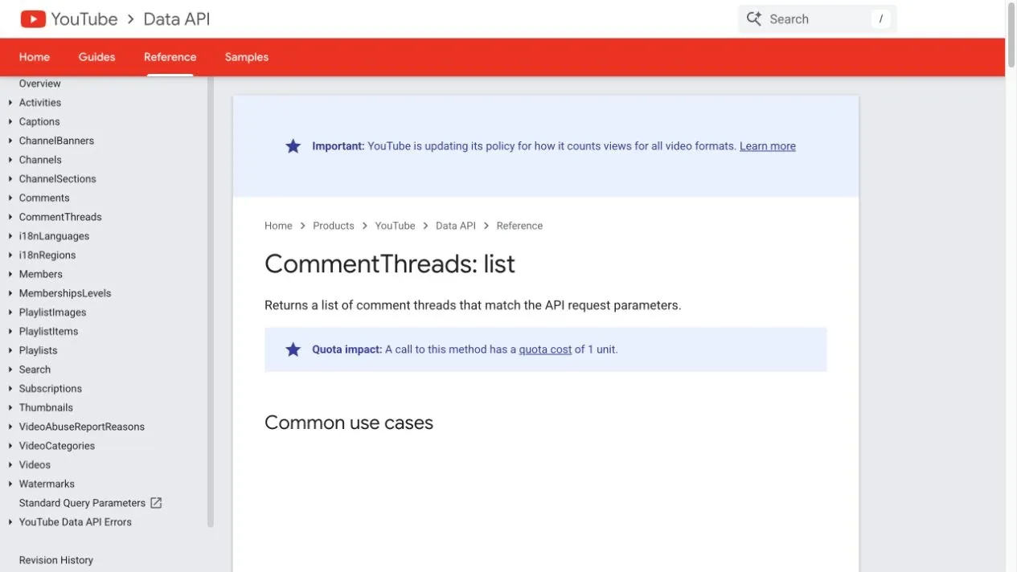Click the Data API header title

click(176, 19)
